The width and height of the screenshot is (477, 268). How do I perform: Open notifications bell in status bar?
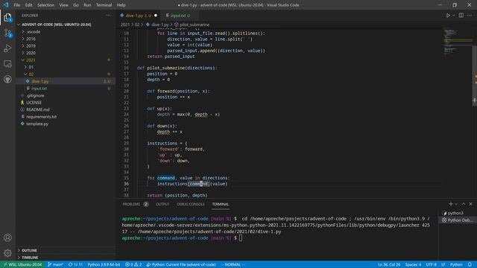(x=470, y=265)
